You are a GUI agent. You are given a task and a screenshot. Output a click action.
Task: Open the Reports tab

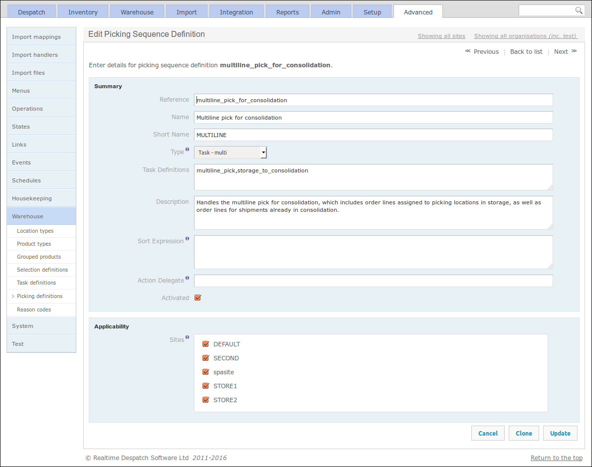coord(287,12)
